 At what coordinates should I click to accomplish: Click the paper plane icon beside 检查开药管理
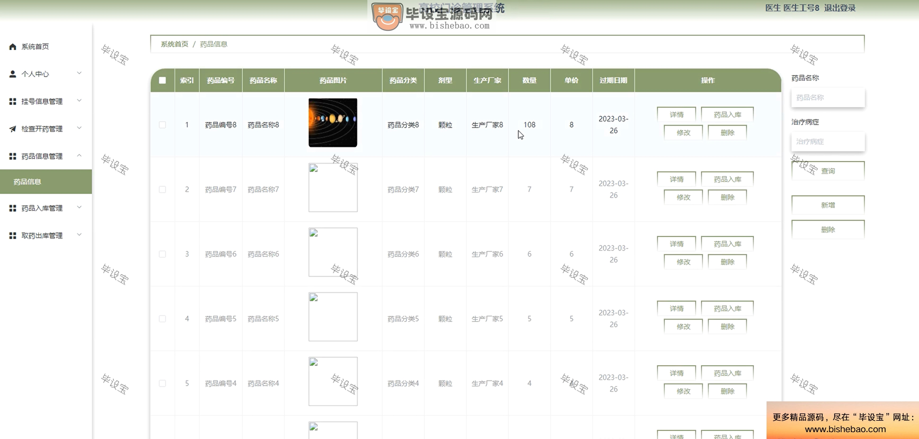pos(12,129)
